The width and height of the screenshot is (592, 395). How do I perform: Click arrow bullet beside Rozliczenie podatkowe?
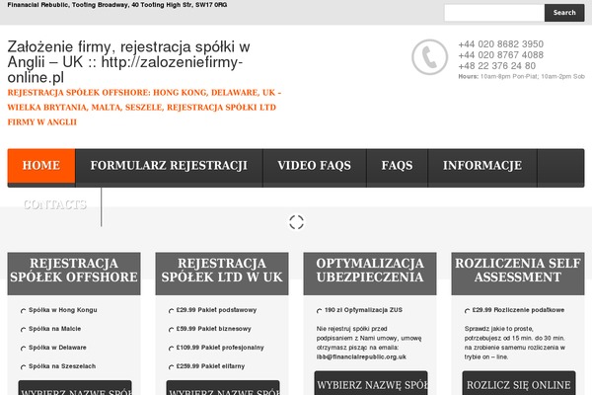[x=468, y=311]
